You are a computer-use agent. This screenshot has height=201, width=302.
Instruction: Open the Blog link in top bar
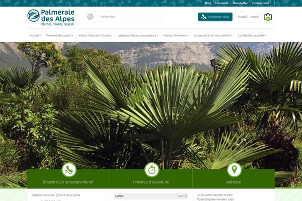(208, 3)
